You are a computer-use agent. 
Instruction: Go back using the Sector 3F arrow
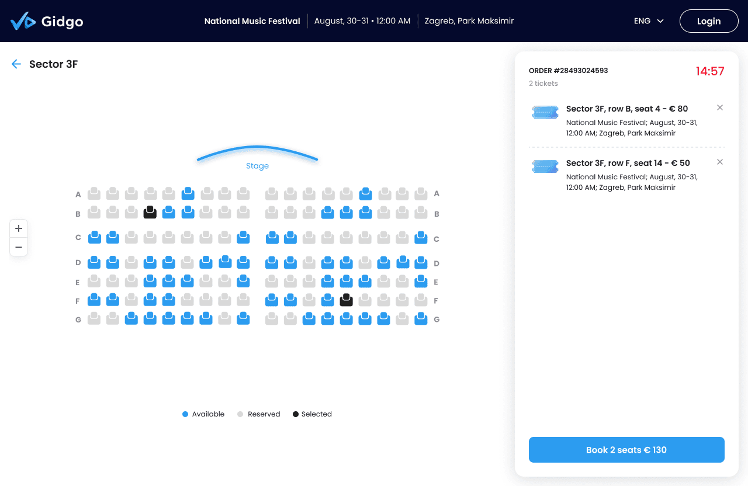(x=16, y=64)
